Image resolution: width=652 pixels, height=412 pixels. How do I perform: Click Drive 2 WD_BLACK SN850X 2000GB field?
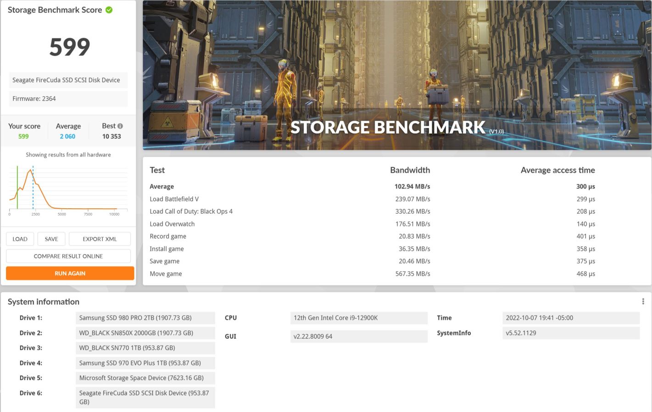pos(145,333)
